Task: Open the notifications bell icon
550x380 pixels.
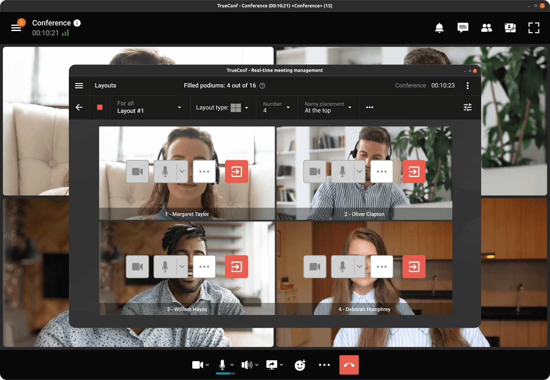Action: point(439,28)
